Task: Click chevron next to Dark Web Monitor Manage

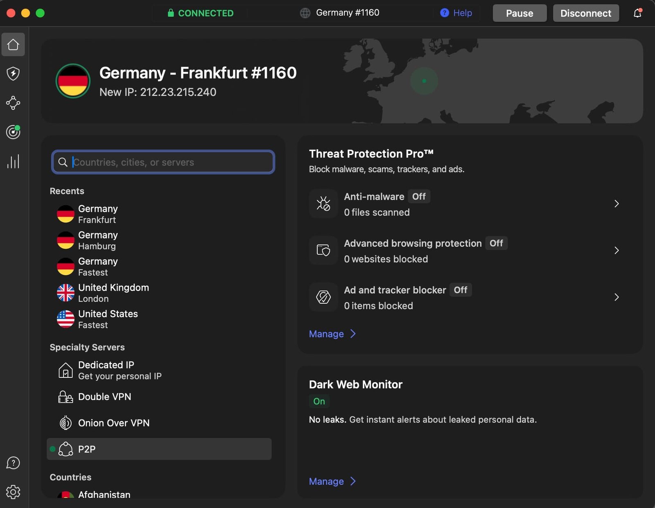Action: point(353,481)
